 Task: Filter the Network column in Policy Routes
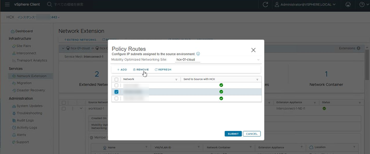click(x=176, y=80)
